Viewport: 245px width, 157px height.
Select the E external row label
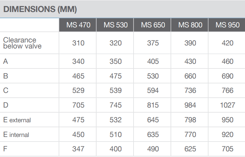coord(17,120)
